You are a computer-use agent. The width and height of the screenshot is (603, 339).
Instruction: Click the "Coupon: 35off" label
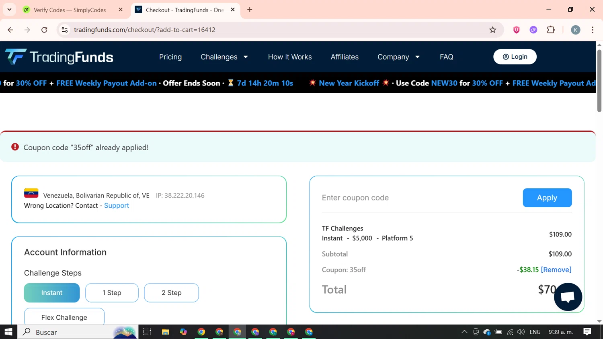pyautogui.click(x=344, y=270)
